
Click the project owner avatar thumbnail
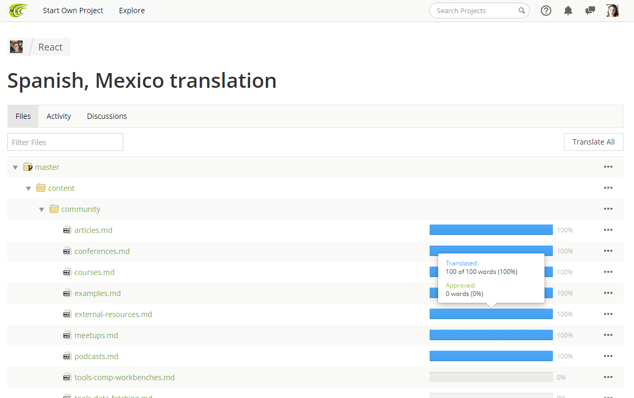[x=16, y=47]
